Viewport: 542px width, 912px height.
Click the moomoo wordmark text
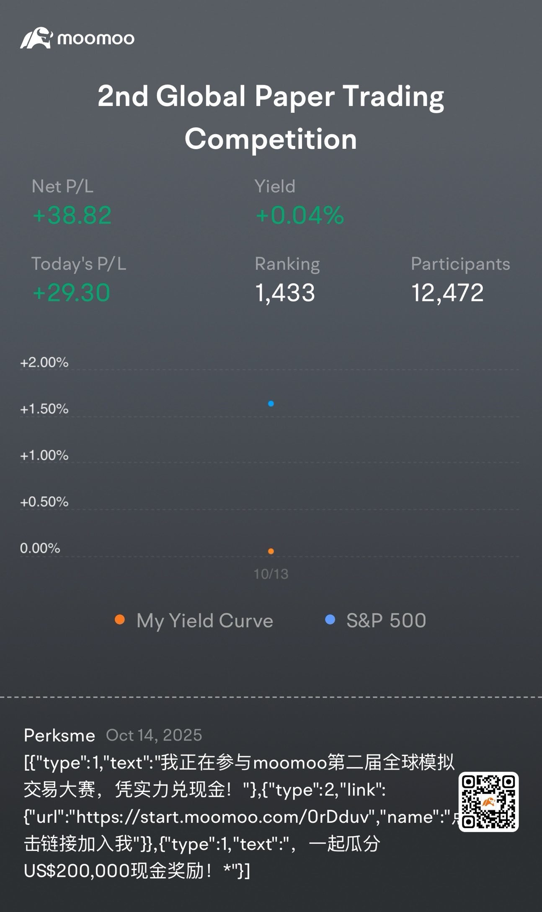tap(96, 39)
